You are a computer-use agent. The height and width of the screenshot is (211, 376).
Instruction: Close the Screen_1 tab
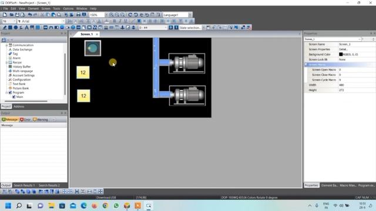point(97,35)
